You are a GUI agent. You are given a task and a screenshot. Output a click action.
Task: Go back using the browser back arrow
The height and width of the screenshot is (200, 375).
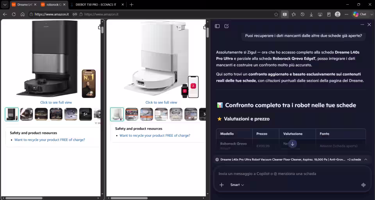pos(5,14)
